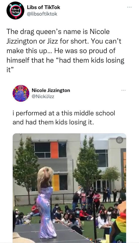Image resolution: width=139 pixels, height=243 pixels.
Task: Play the embedded middle school video
Action: tap(69, 188)
